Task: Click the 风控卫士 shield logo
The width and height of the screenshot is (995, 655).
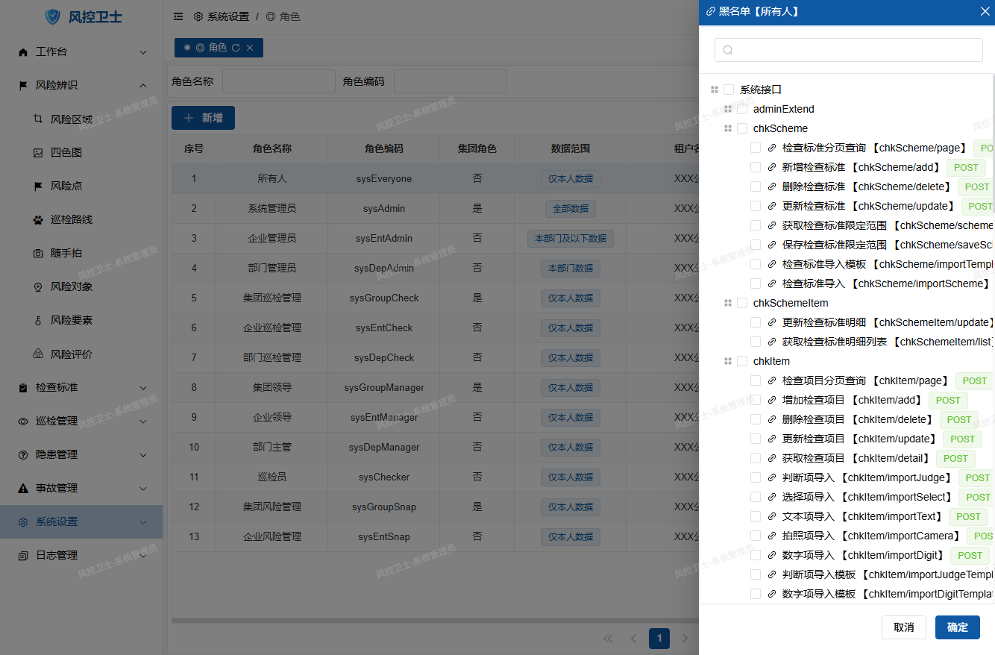Action: point(53,16)
